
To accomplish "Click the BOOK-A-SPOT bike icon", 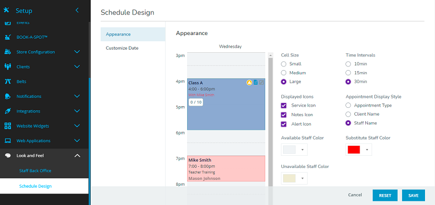I will (x=8, y=37).
